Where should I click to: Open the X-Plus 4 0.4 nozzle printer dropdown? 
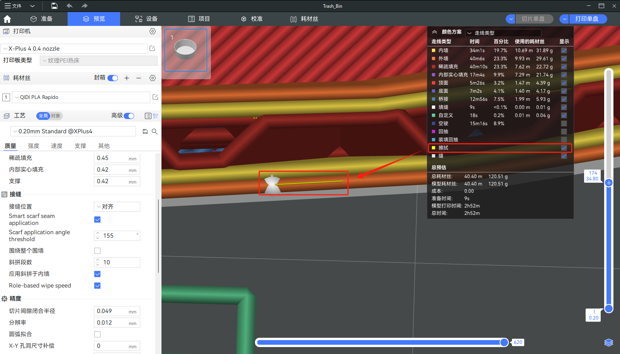(x=74, y=49)
